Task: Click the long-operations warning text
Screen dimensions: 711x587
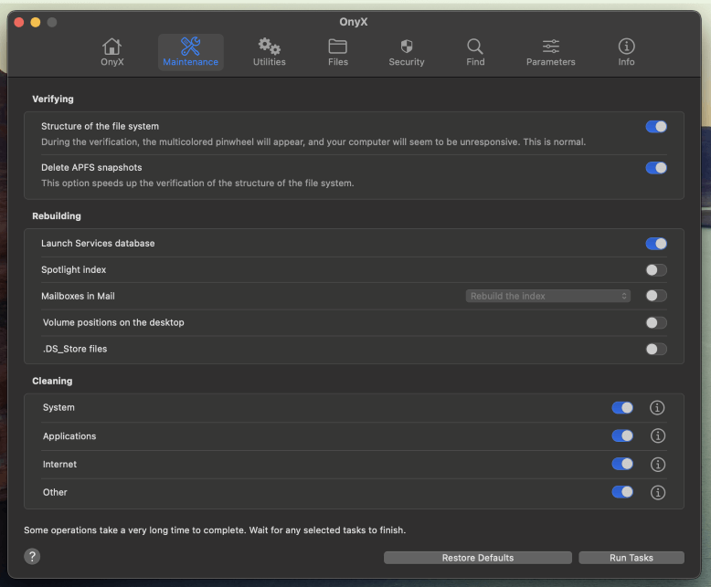Action: point(215,529)
